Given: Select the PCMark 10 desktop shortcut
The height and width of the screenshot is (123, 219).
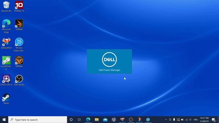Looking at the screenshot, I should 19,6.
